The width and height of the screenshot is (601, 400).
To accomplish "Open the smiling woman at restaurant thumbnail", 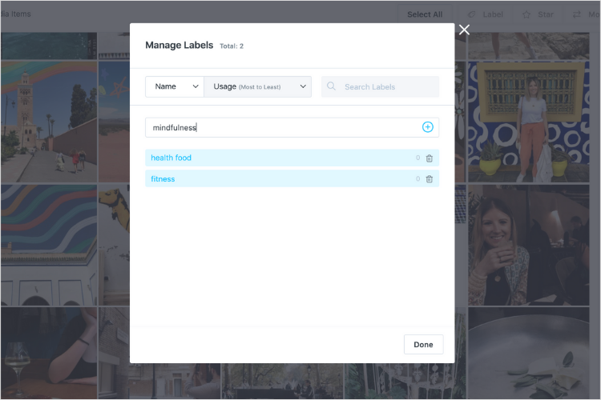I will pos(529,245).
